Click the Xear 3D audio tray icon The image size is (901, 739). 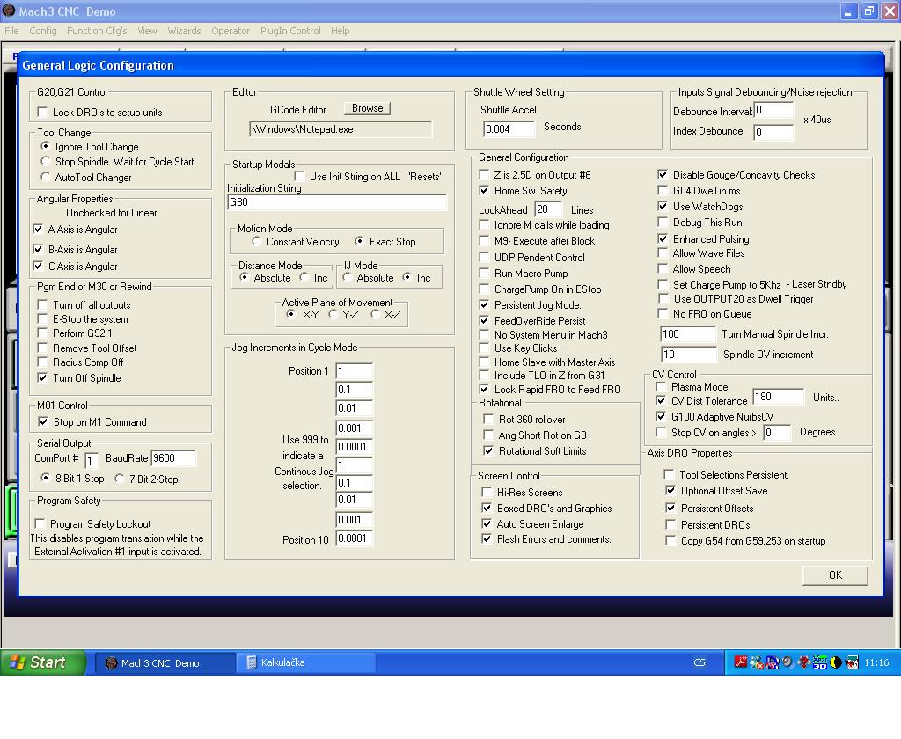click(820, 662)
